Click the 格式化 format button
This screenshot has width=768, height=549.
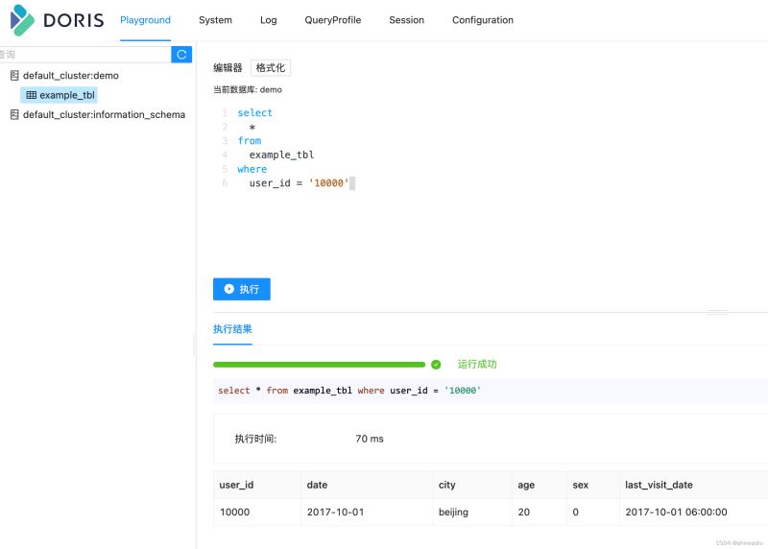point(270,68)
